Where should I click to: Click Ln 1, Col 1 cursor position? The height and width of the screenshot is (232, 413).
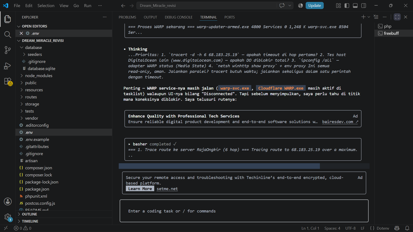click(310, 228)
